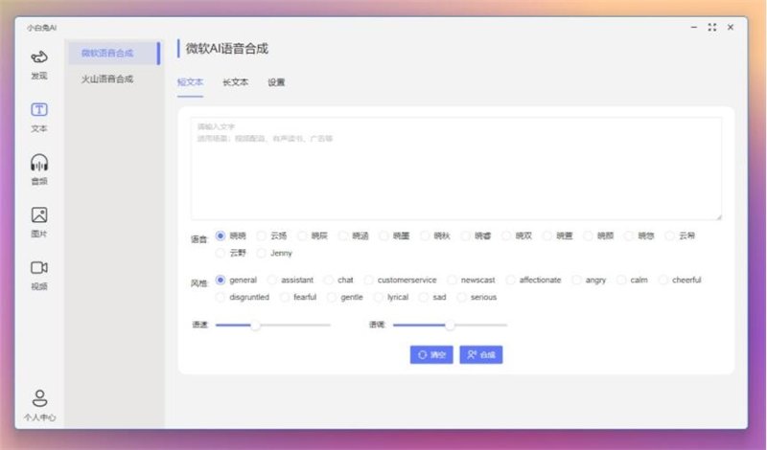Open the 发现 (Discover) section icon
Screen dimensions: 767x450
tap(39, 57)
